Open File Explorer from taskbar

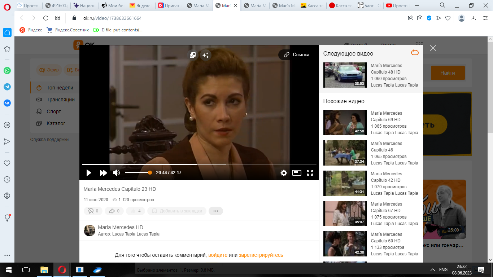(44, 269)
